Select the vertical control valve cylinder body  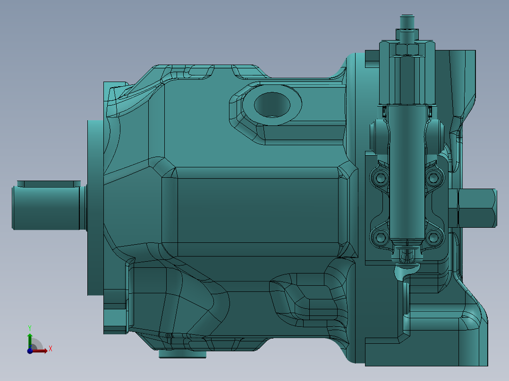tap(407, 172)
